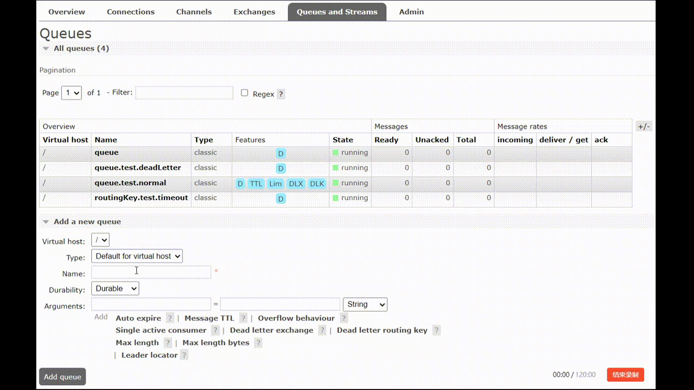The width and height of the screenshot is (694, 390).
Task: Click the DLK feature badge
Action: tap(317, 184)
